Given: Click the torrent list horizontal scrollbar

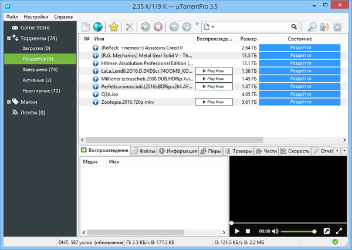Looking at the screenshot, I should click(175, 140).
